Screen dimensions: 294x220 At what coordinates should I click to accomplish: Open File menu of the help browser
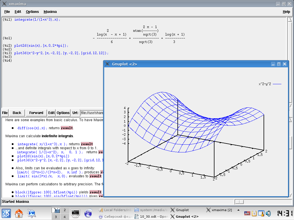5,113
